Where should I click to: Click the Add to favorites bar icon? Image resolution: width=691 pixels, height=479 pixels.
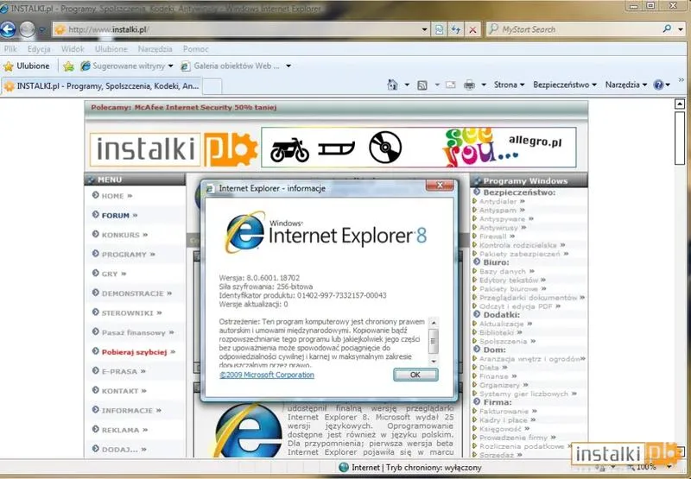pos(68,66)
